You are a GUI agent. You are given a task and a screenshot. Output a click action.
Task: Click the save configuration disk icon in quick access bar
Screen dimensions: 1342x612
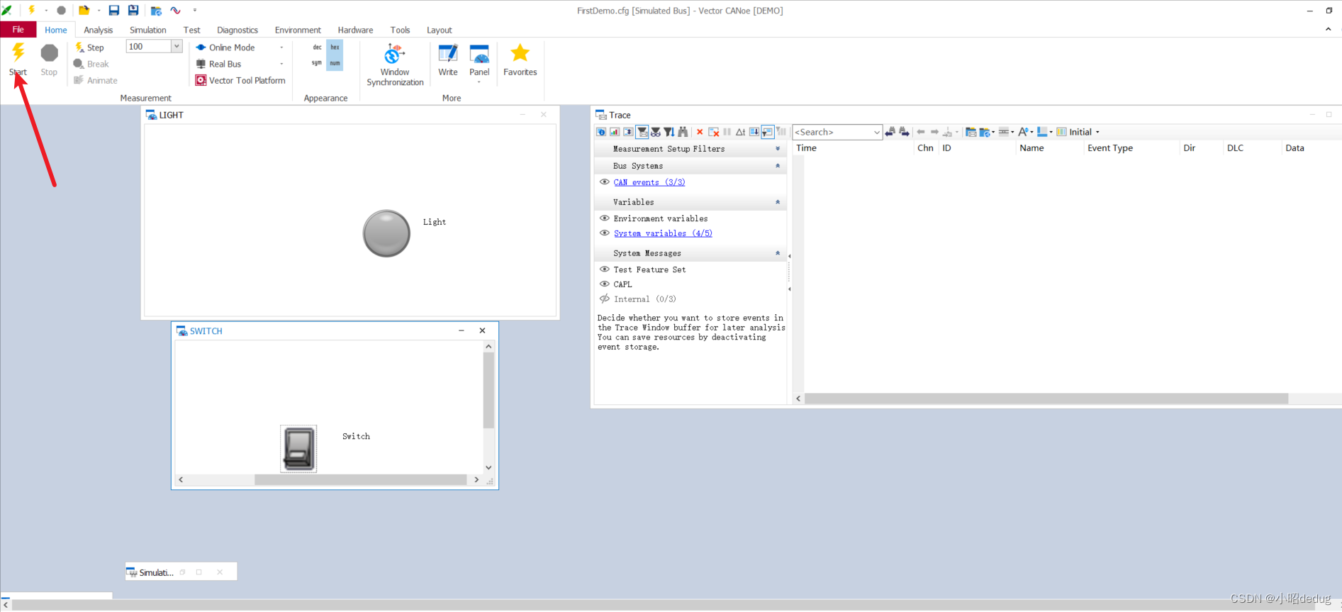coord(113,11)
